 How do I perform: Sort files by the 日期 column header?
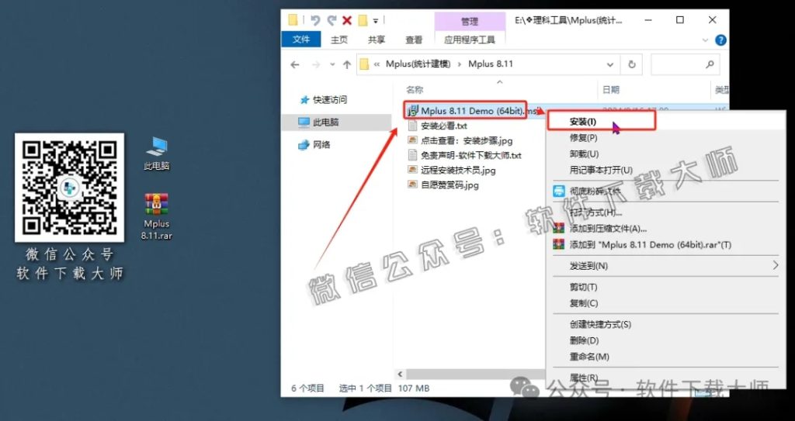point(611,90)
